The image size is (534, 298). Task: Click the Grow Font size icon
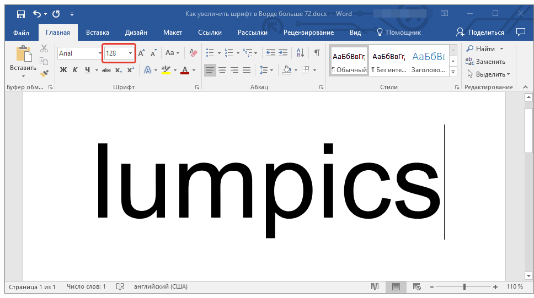click(142, 53)
